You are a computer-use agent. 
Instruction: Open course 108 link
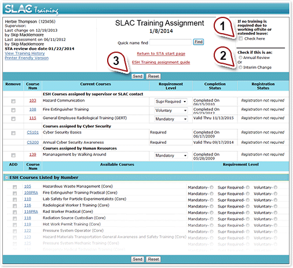point(32,109)
